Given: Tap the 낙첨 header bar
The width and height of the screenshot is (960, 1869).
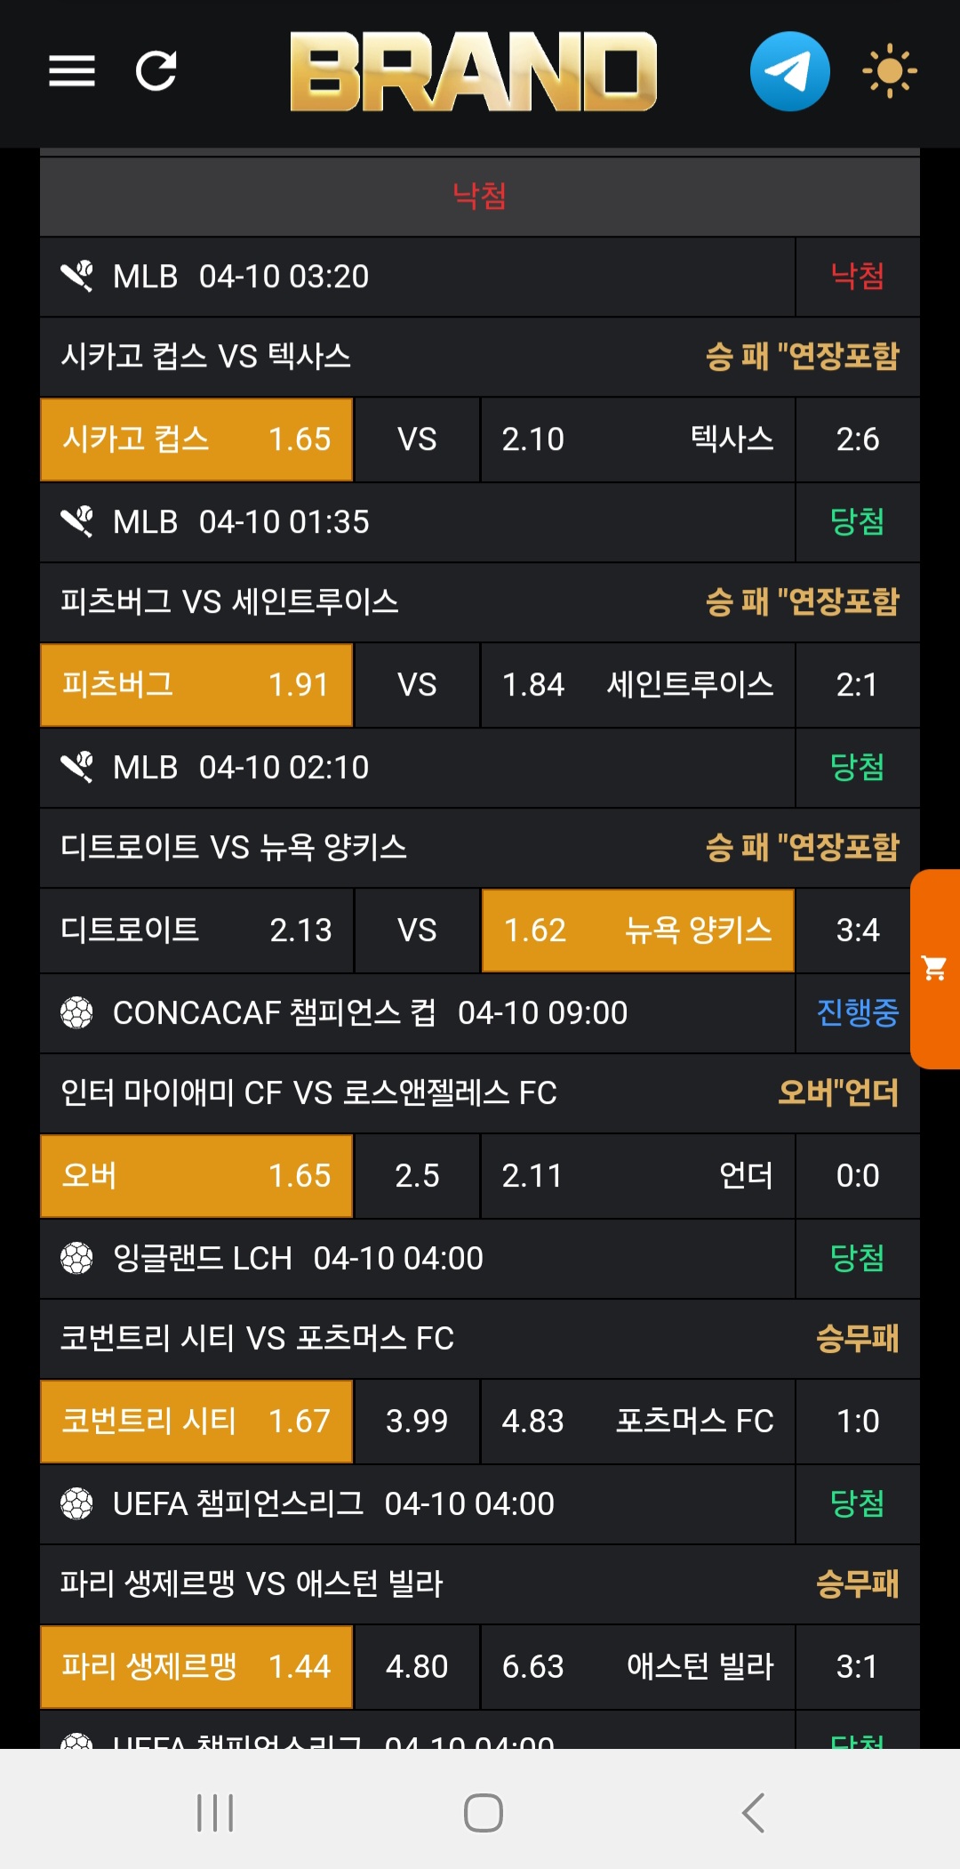Looking at the screenshot, I should click(x=480, y=196).
